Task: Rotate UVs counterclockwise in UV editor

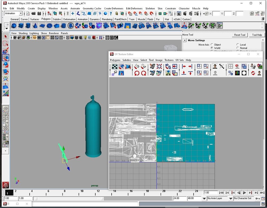Action: [137, 73]
